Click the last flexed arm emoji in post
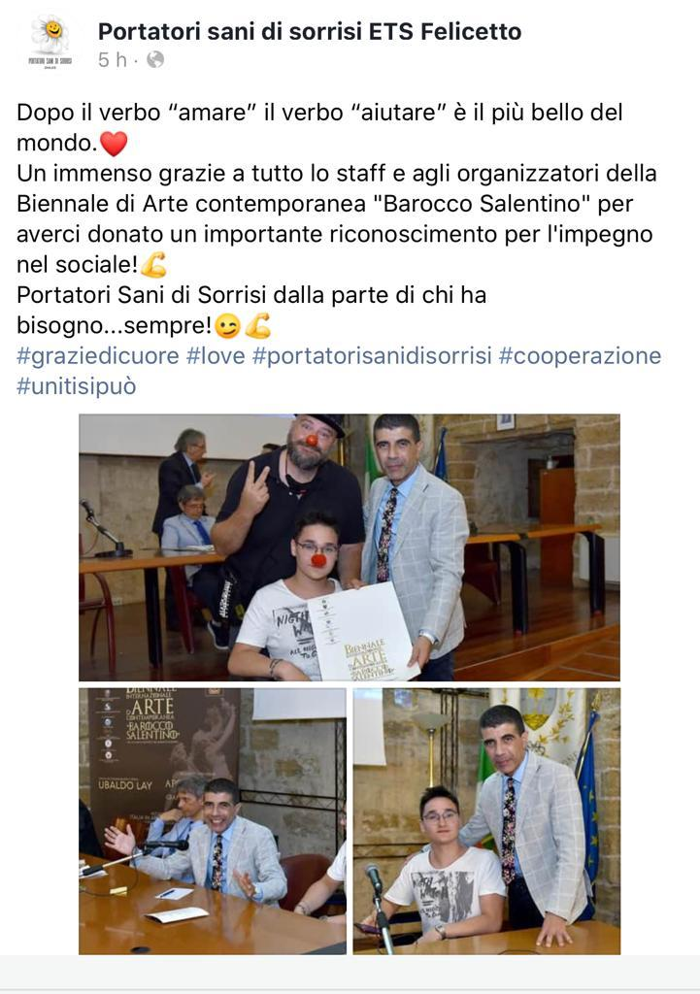700x994 pixels. [257, 326]
